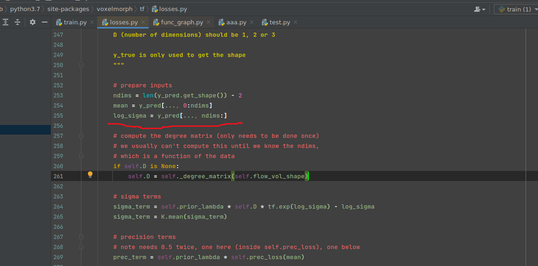Click the Python icon in the run configuration box
538x266 pixels.
(x=501, y=9)
